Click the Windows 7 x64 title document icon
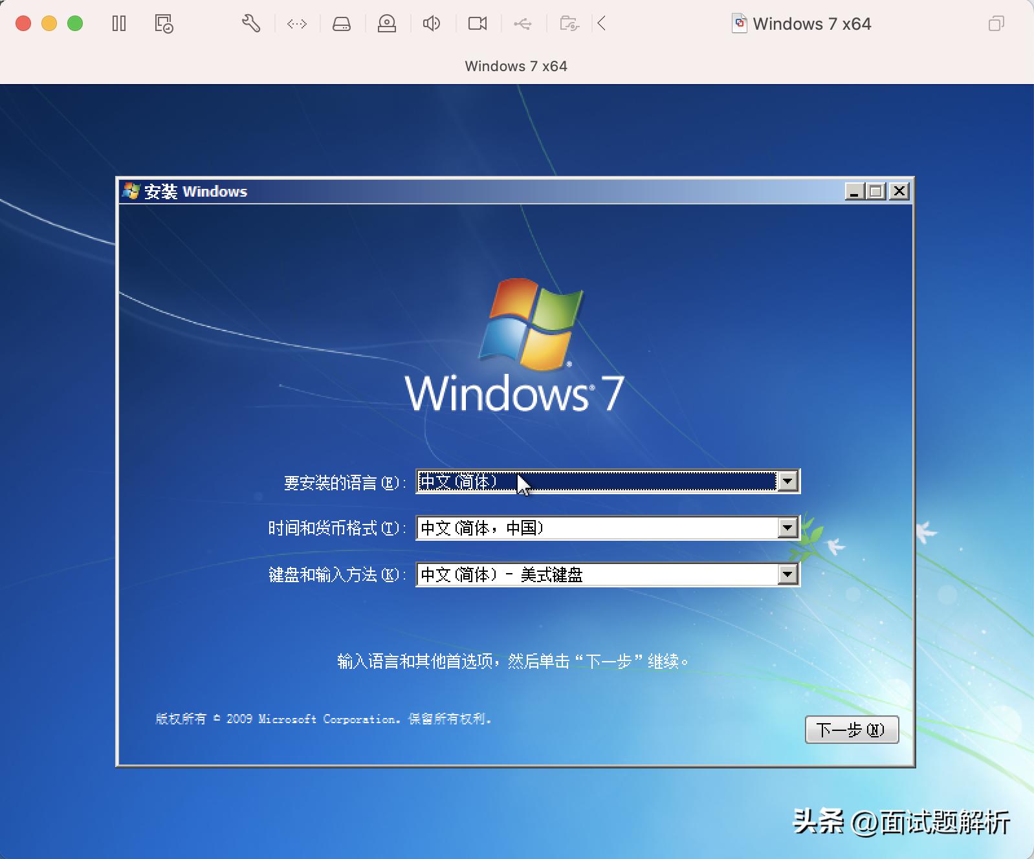Screen dimensions: 1034x859 coord(739,24)
